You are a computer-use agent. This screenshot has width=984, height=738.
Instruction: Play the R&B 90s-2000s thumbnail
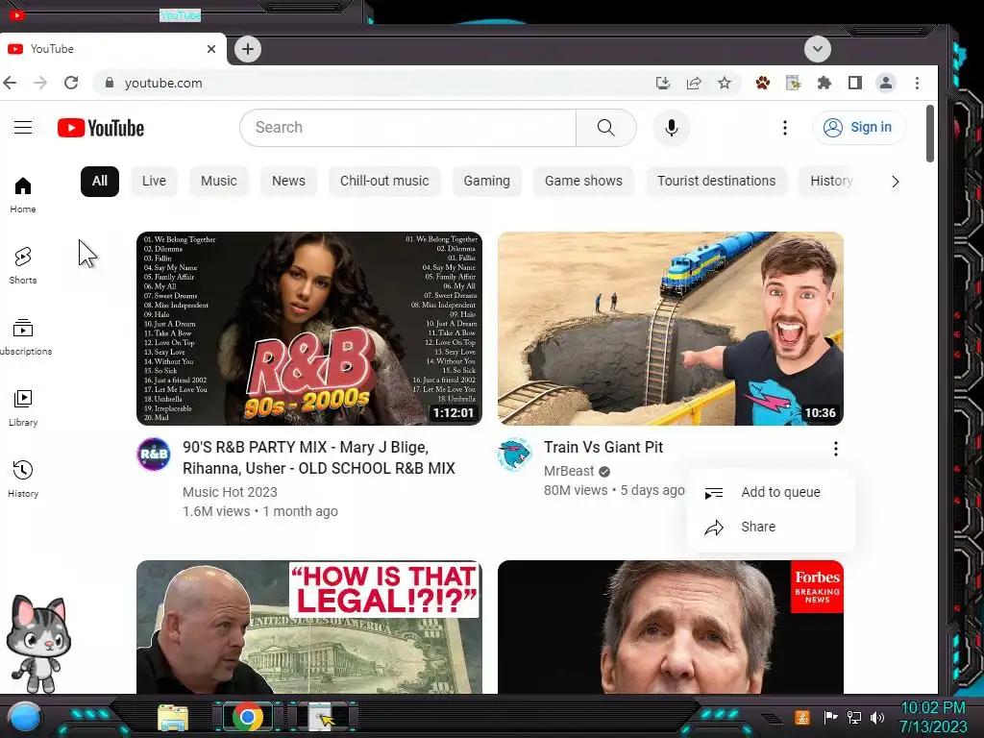click(x=309, y=329)
